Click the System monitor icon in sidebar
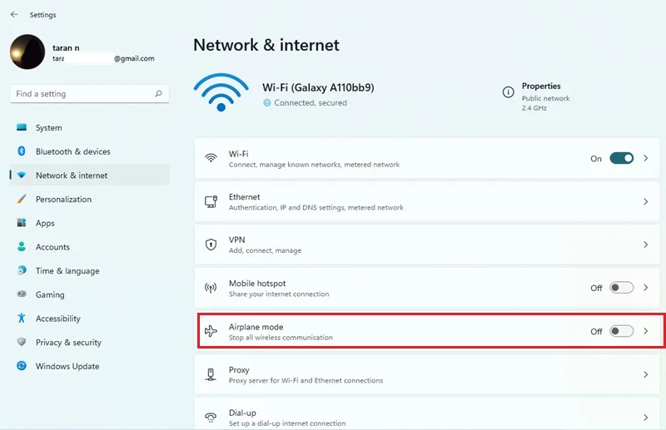This screenshot has width=666, height=430. 22,127
